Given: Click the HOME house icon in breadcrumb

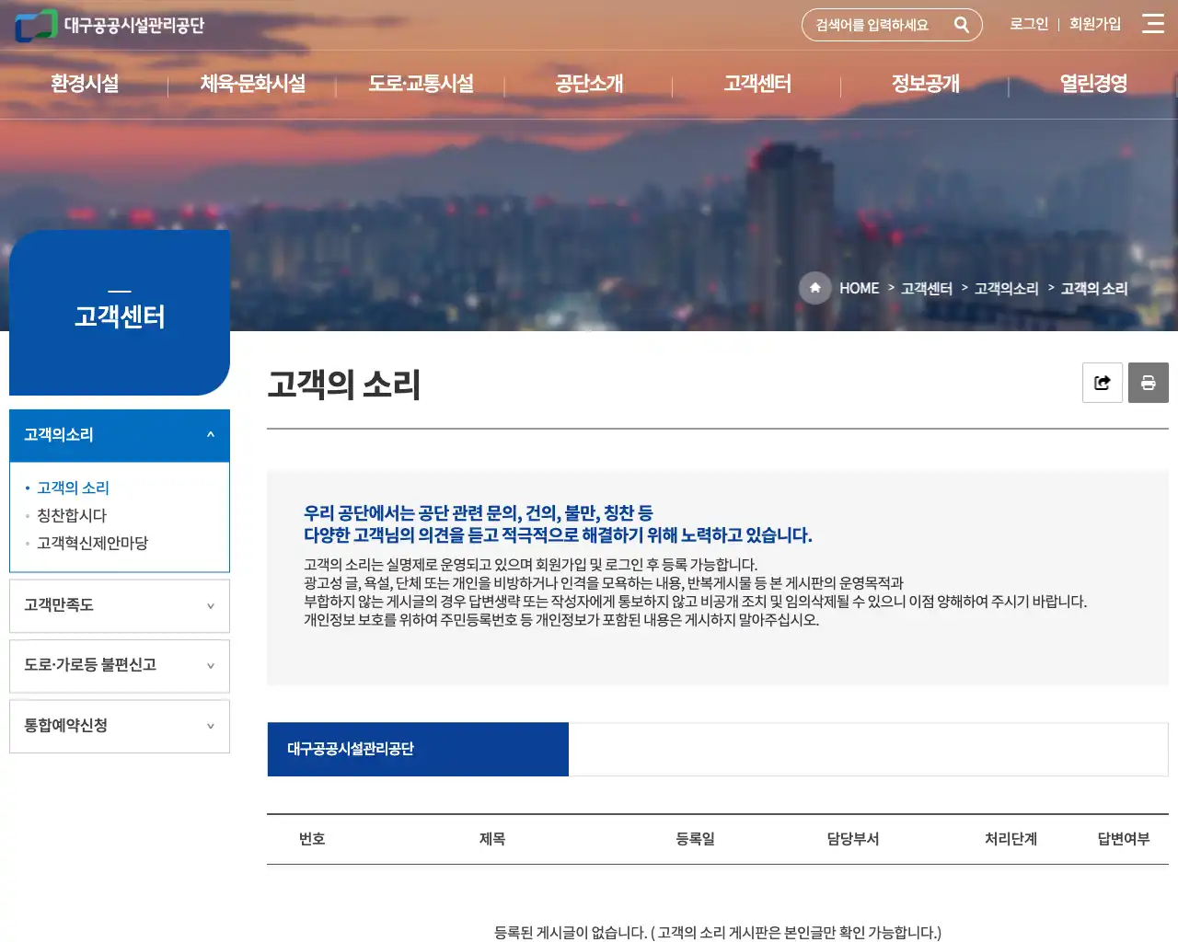Looking at the screenshot, I should coord(814,288).
